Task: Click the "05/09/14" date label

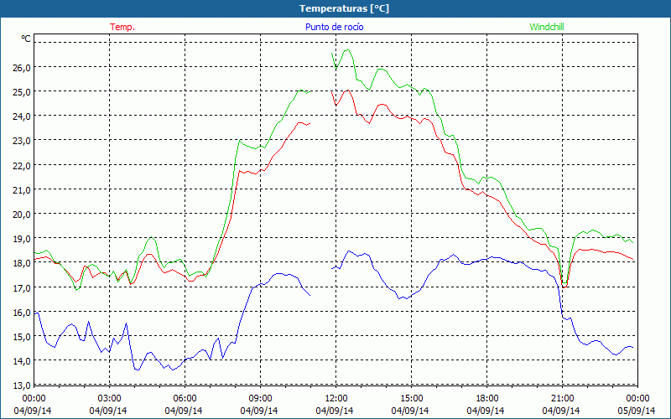Action: [x=637, y=411]
